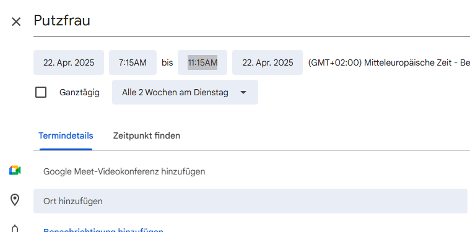Click the Google Meet camera icon
The height and width of the screenshot is (232, 470).
coord(15,170)
